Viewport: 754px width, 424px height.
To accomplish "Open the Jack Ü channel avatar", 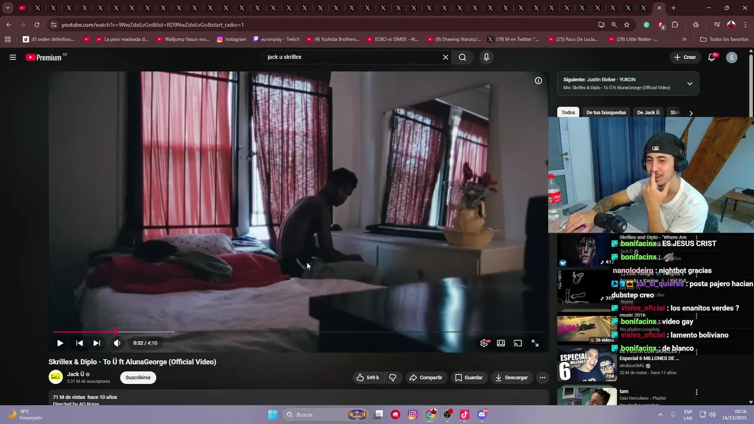I will pyautogui.click(x=55, y=377).
